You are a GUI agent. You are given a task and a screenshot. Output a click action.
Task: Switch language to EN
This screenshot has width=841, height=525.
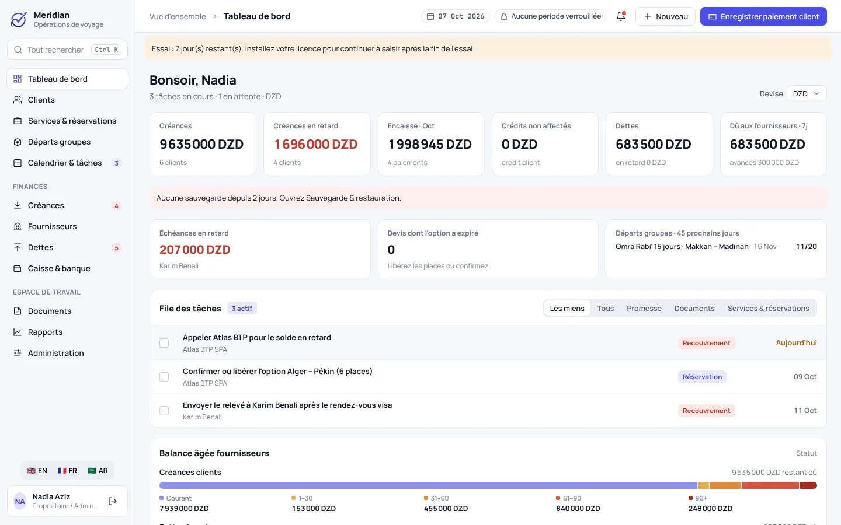coord(37,471)
